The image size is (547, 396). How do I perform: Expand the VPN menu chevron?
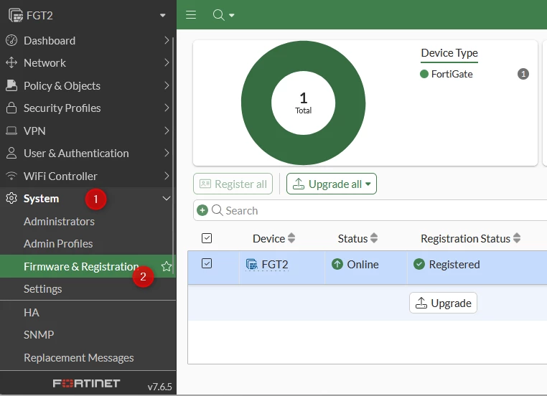[x=167, y=131]
